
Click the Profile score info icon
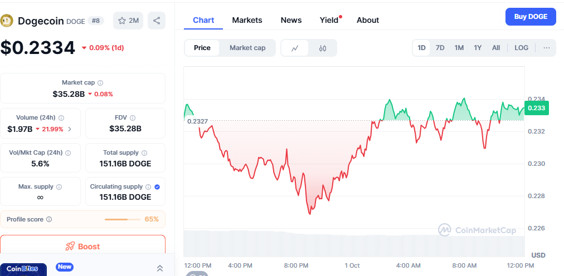pyautogui.click(x=49, y=219)
